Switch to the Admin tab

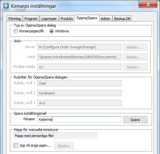pos(105,19)
